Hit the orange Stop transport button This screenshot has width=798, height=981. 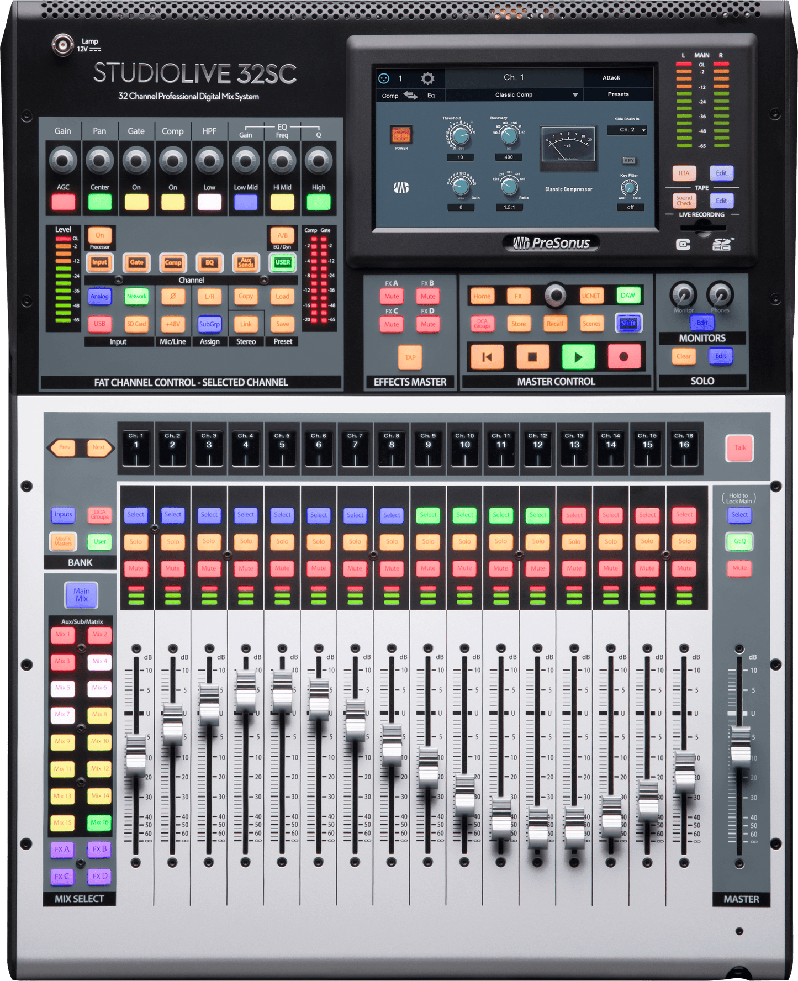point(532,357)
